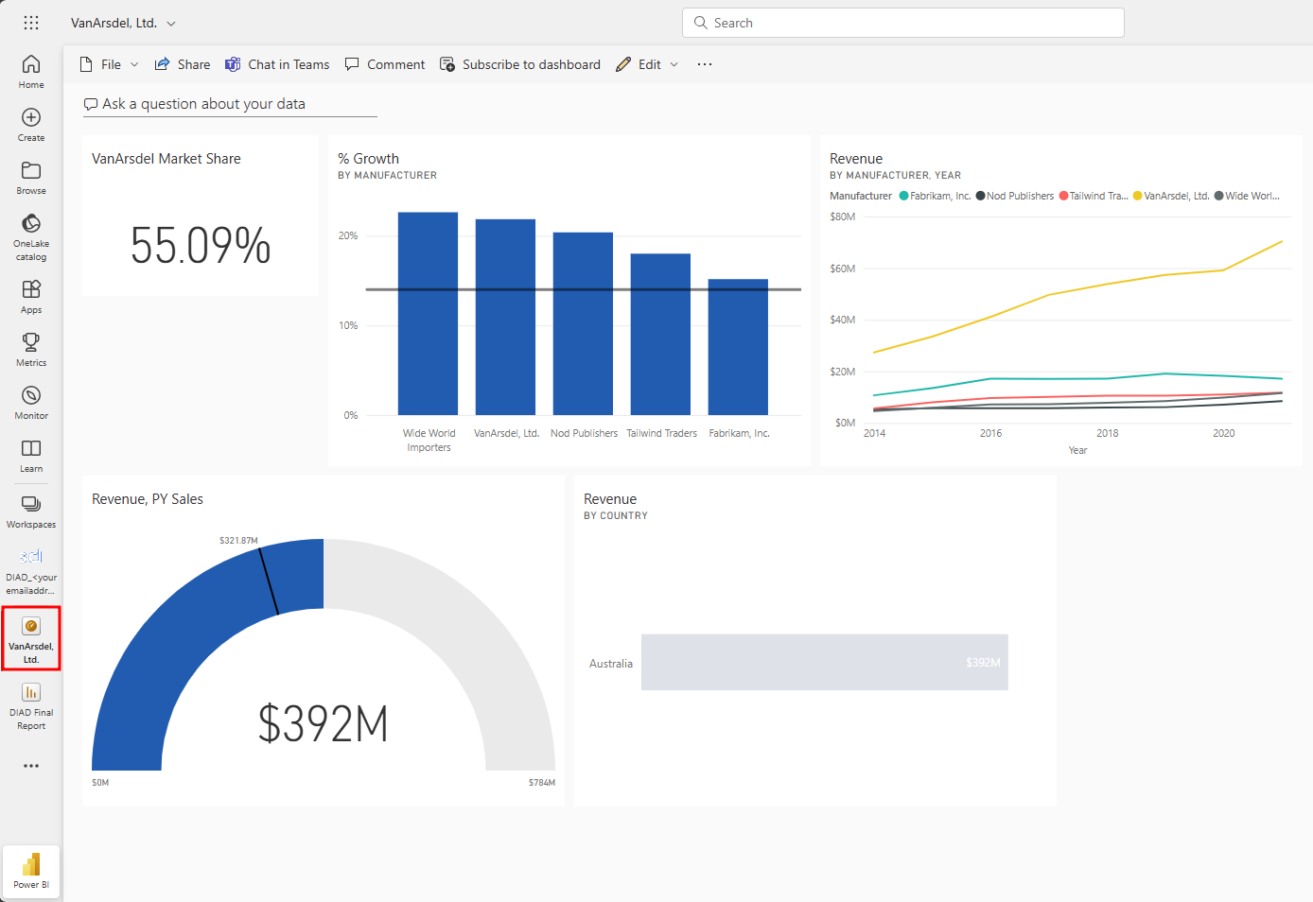Open DIAD Final Report in sidebar
Viewport: 1313px width, 902px height.
(31, 706)
